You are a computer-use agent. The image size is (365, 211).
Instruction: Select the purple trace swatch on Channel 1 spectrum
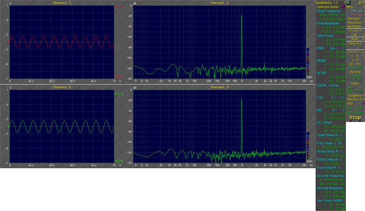[x=308, y=55]
